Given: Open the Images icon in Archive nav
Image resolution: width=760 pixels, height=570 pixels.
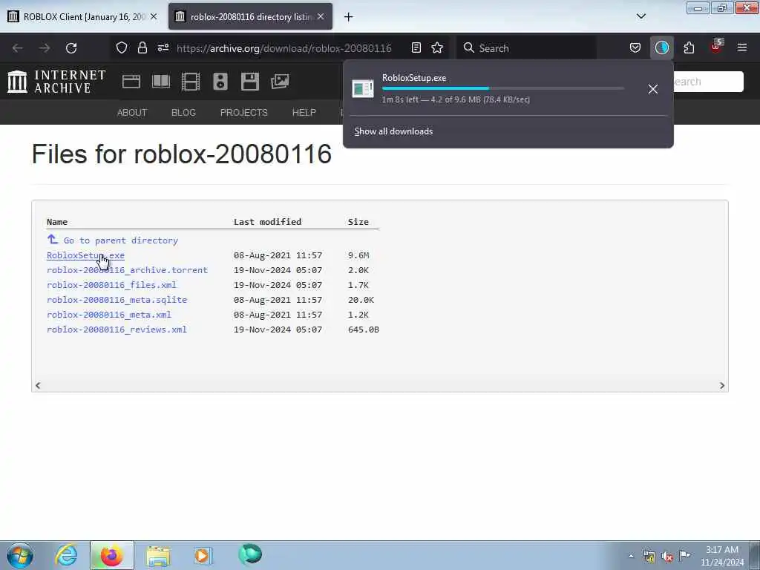Looking at the screenshot, I should pos(280,82).
